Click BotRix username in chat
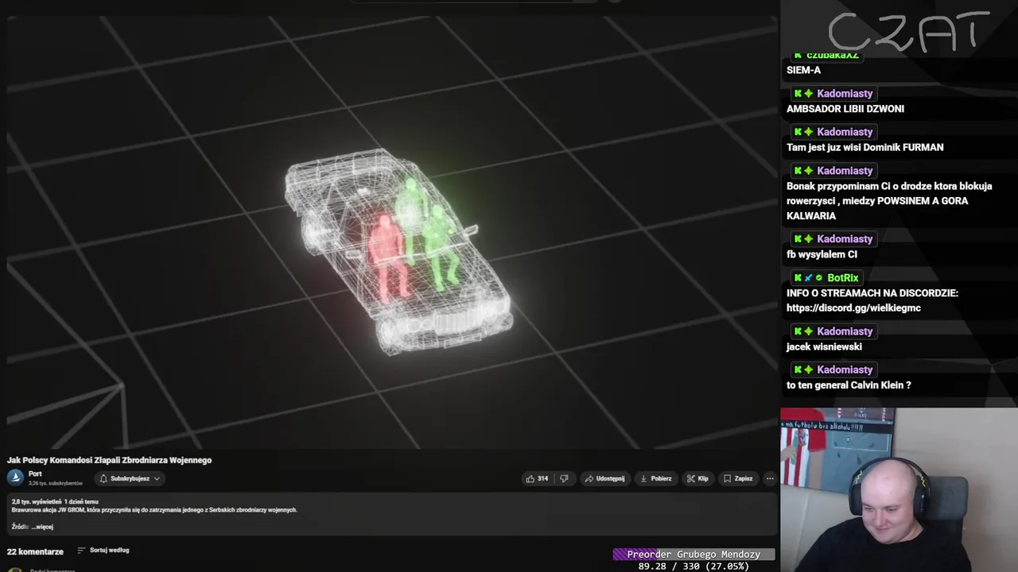The height and width of the screenshot is (572, 1018). (842, 277)
